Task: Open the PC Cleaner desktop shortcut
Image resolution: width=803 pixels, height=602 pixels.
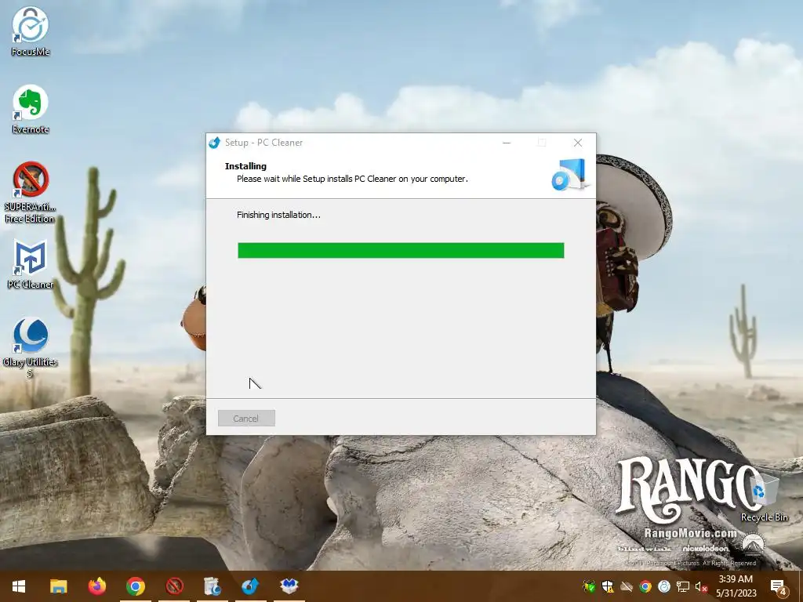Action: [x=31, y=264]
